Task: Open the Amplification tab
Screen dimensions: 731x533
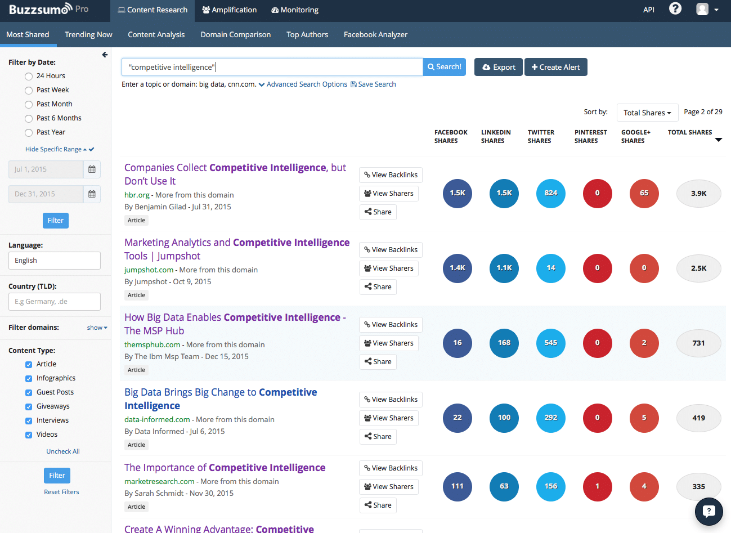Action: pyautogui.click(x=229, y=10)
